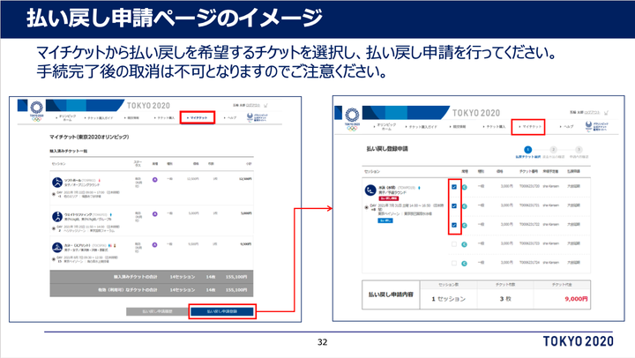635x358 pixels.
Task: Click the swimming sport icon in refund page
Action: pyautogui.click(x=367, y=190)
